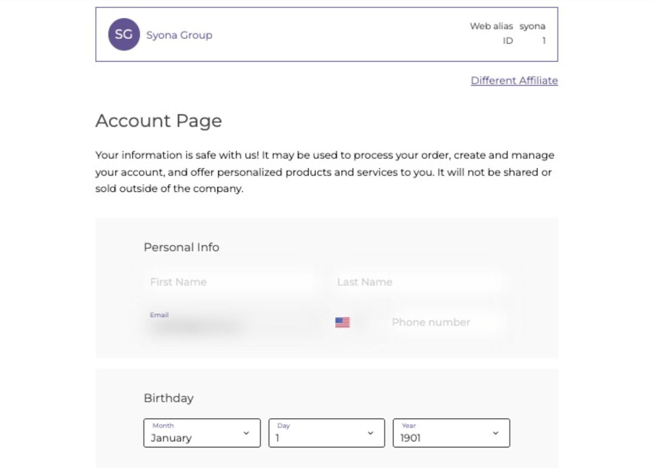The height and width of the screenshot is (470, 653).
Task: Click the Personal Info section title
Action: click(181, 247)
